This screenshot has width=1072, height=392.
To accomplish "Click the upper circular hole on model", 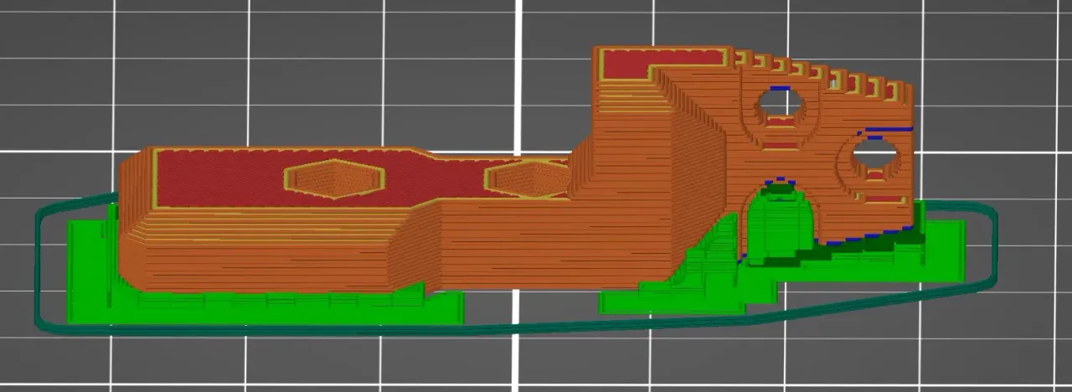I will tap(781, 103).
